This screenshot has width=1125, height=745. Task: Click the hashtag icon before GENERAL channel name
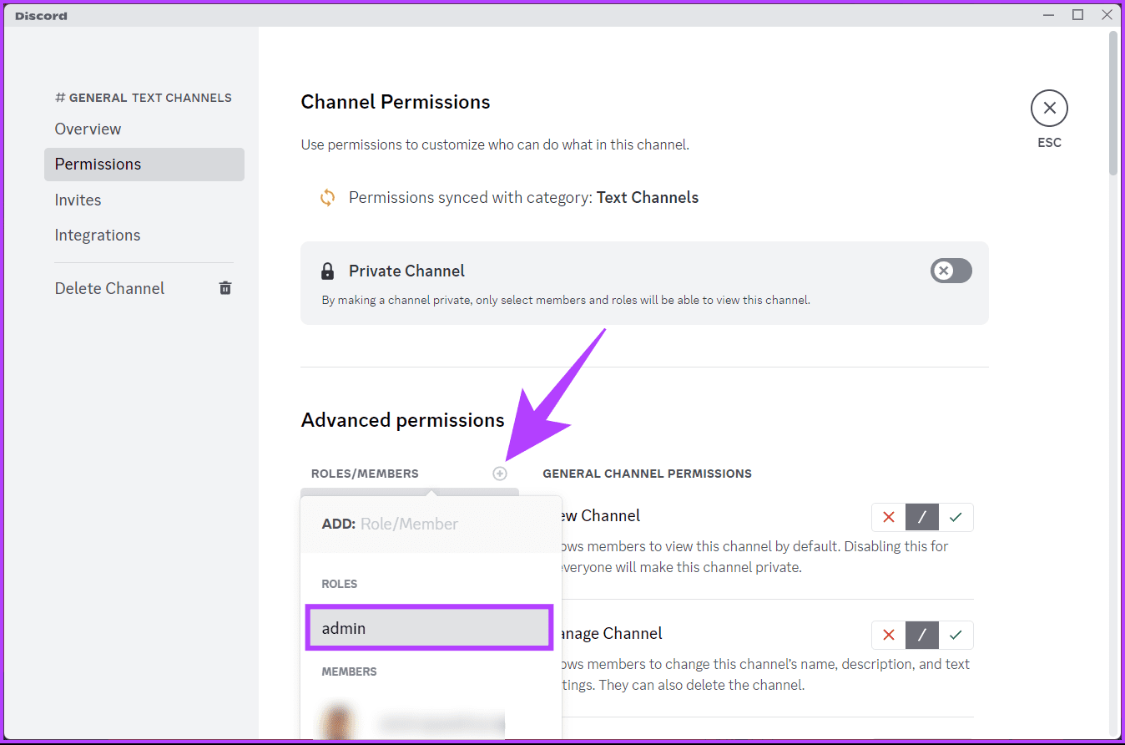(x=59, y=97)
